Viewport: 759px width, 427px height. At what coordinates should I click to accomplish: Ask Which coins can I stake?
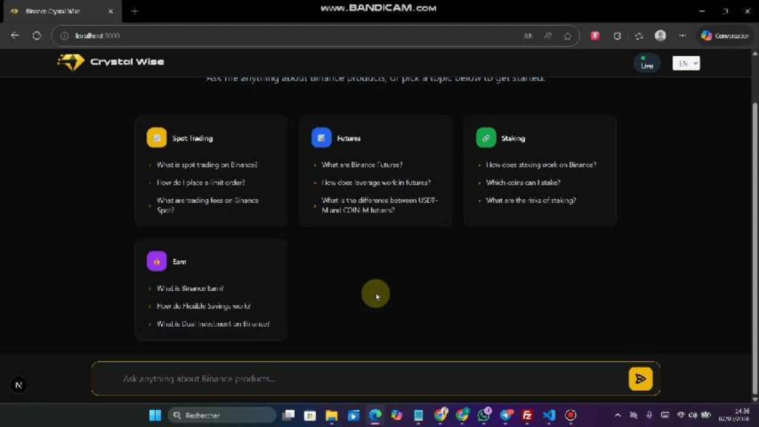tap(523, 183)
